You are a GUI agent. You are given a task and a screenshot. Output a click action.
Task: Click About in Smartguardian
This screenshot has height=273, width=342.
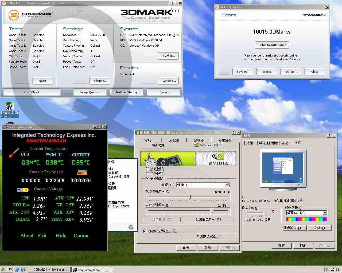(27, 236)
